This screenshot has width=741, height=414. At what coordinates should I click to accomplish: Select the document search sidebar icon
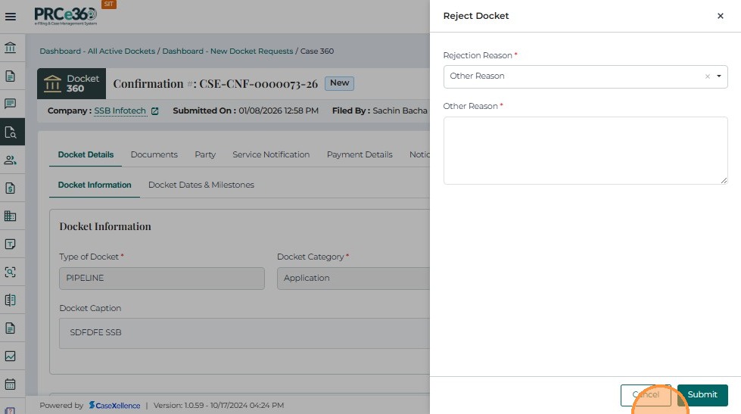click(x=11, y=132)
